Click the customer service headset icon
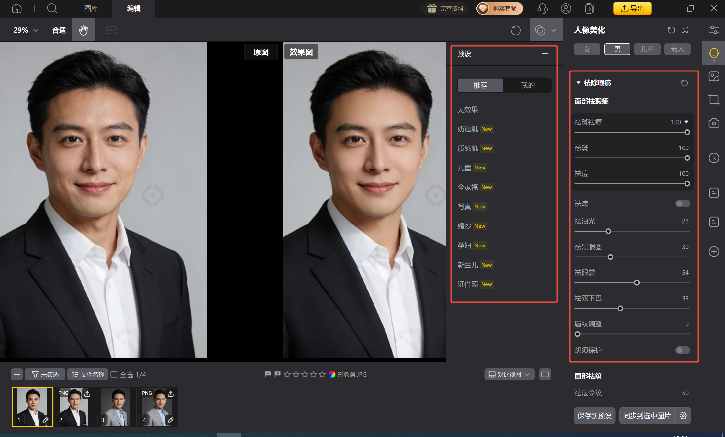This screenshot has height=437, width=725. (542, 8)
